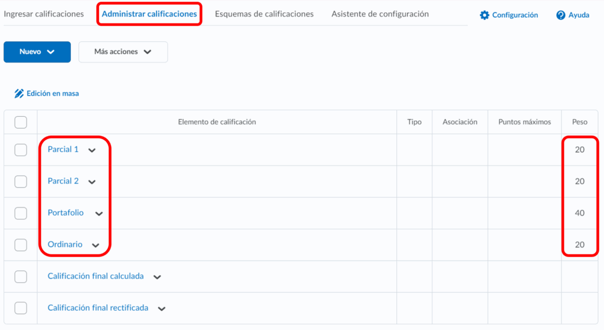Viewport: 604px width, 330px height.
Task: Select the Calificación final calculada checkbox
Action: pyautogui.click(x=21, y=276)
